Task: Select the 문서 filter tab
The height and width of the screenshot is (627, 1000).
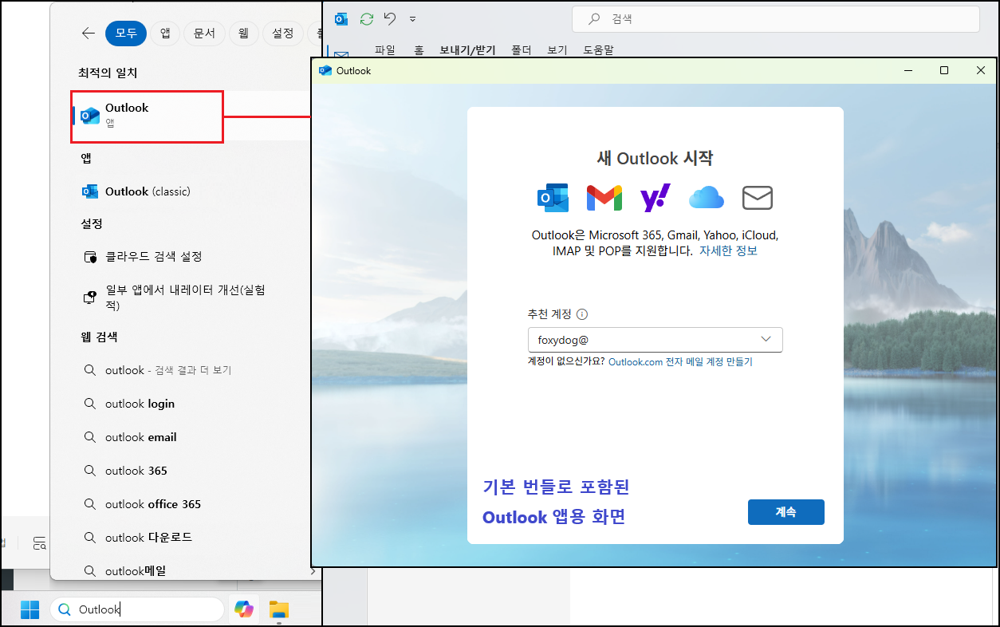Action: [204, 34]
